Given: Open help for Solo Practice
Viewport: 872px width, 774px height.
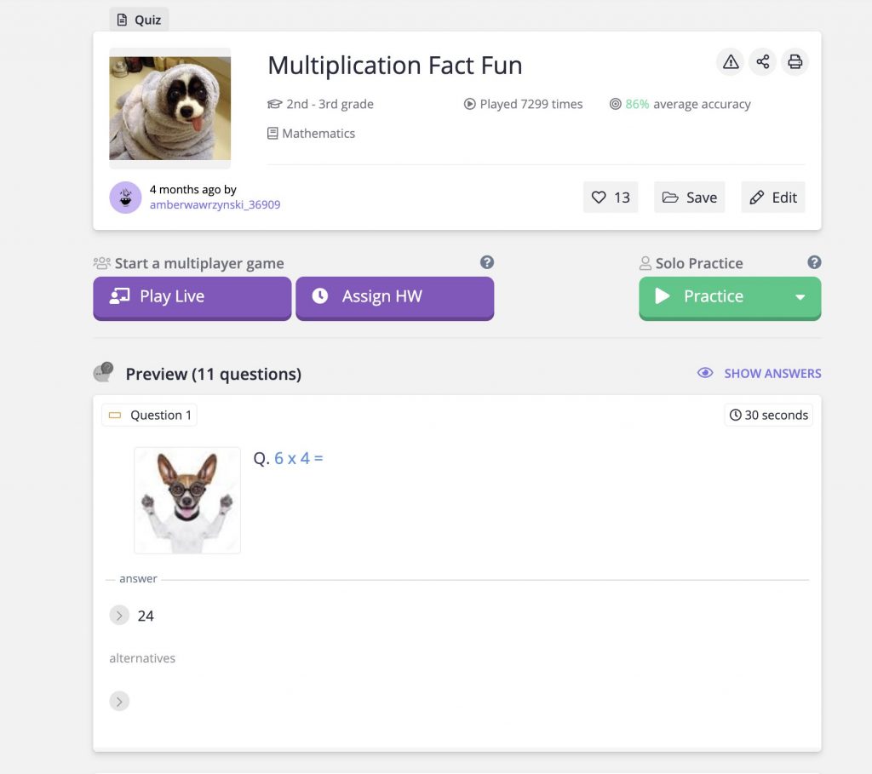Looking at the screenshot, I should 814,262.
